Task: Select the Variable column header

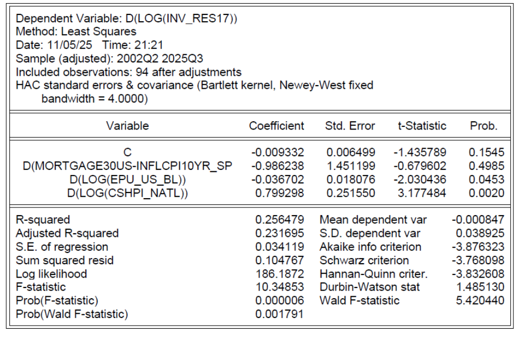Action: (127, 126)
